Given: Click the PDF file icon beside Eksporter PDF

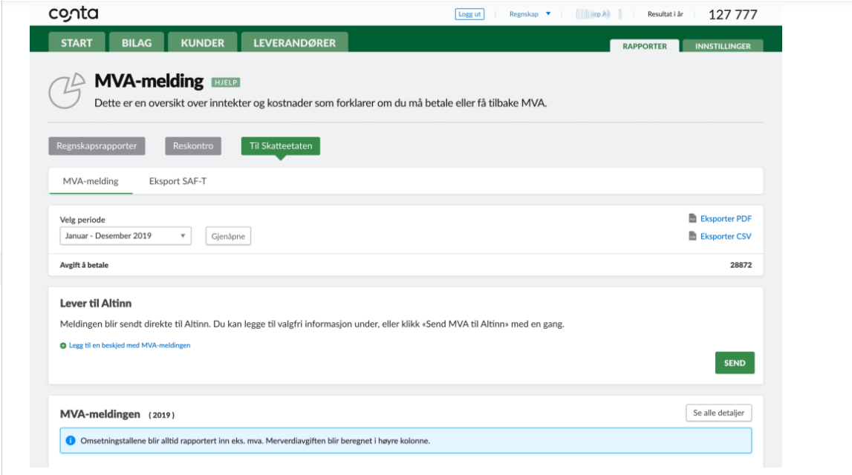Looking at the screenshot, I should click(692, 218).
